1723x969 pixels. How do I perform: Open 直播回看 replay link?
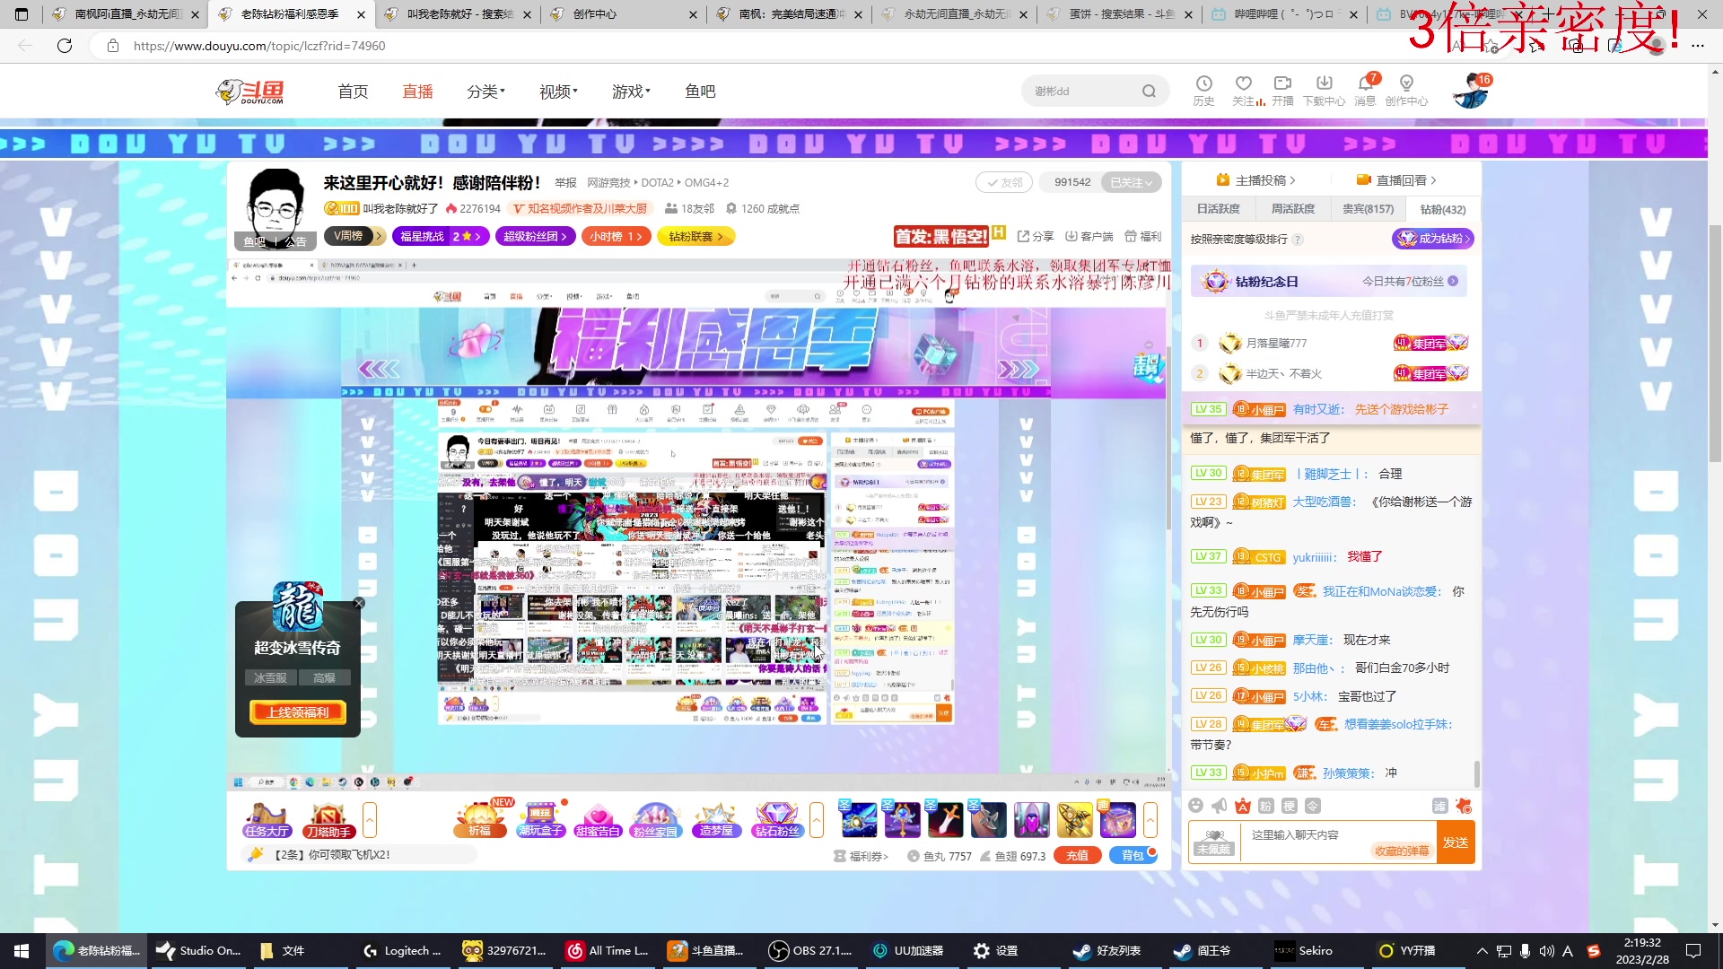1396,179
